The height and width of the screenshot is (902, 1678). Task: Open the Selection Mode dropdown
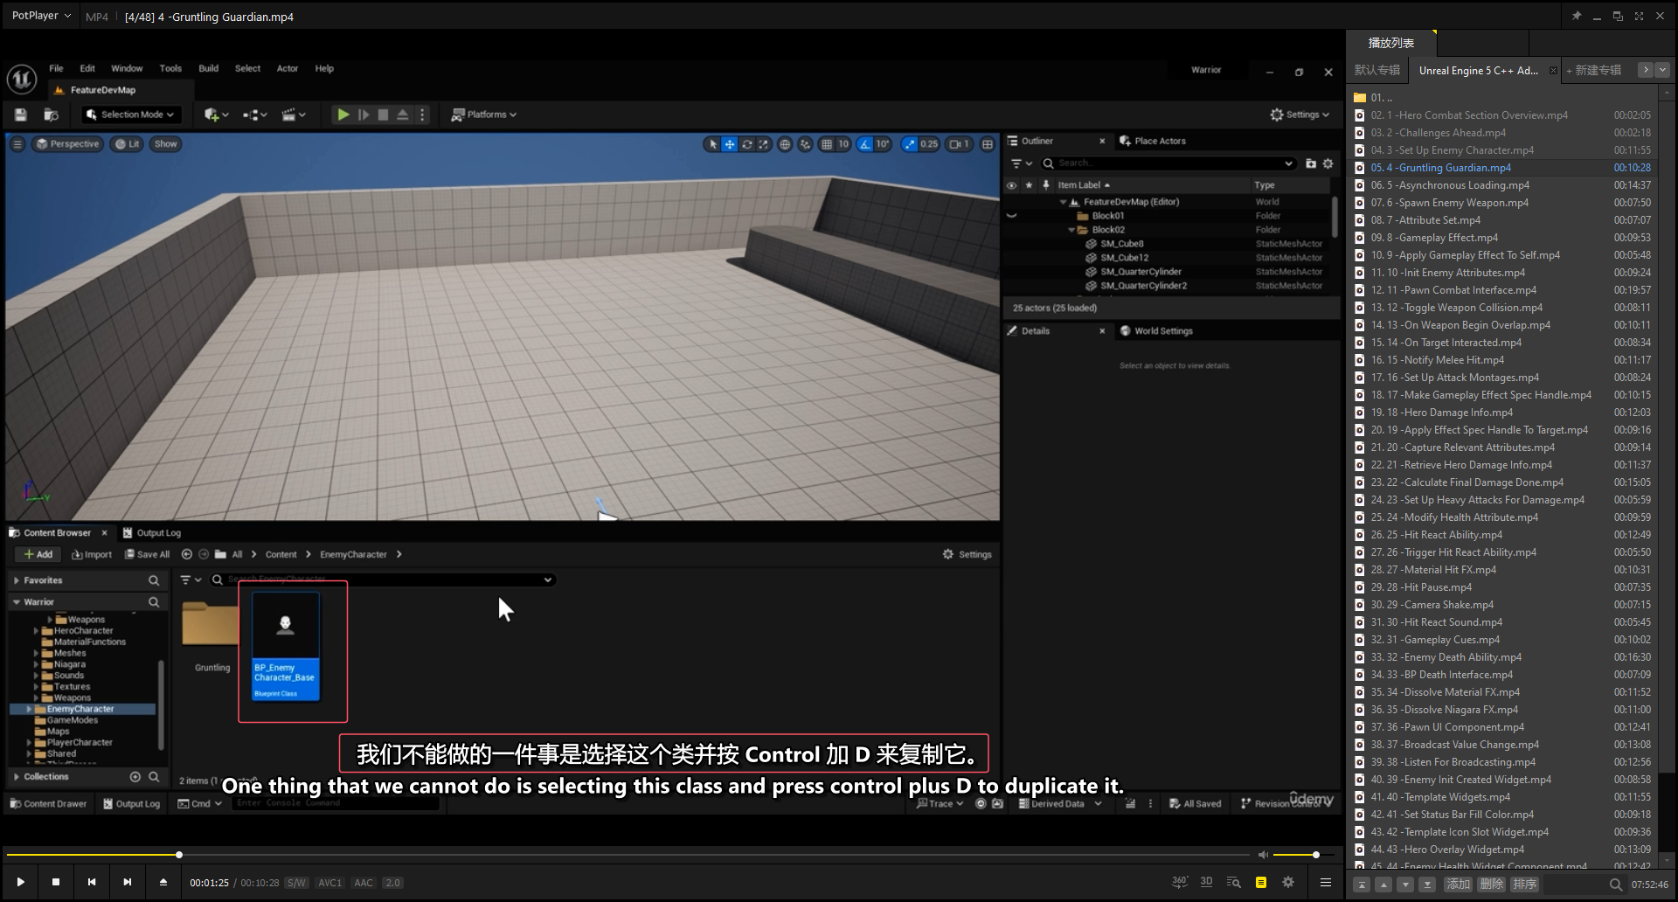(131, 114)
